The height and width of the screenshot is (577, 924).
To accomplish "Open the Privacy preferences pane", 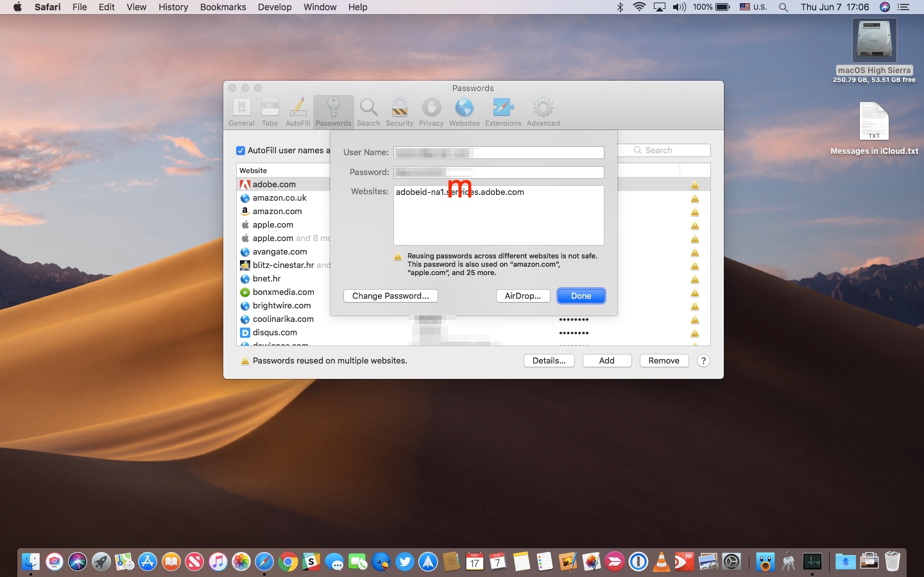I will 431,110.
